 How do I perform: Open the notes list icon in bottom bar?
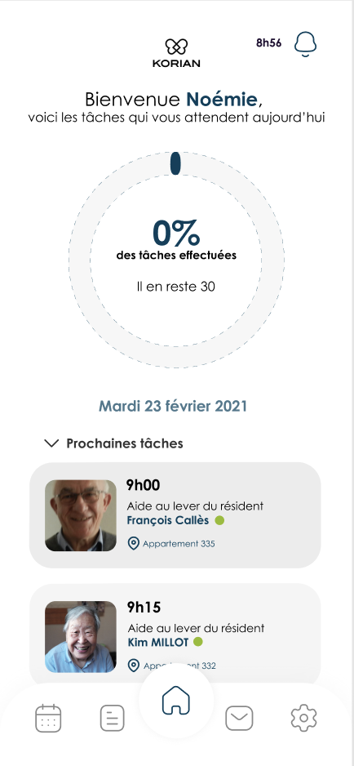(x=113, y=718)
